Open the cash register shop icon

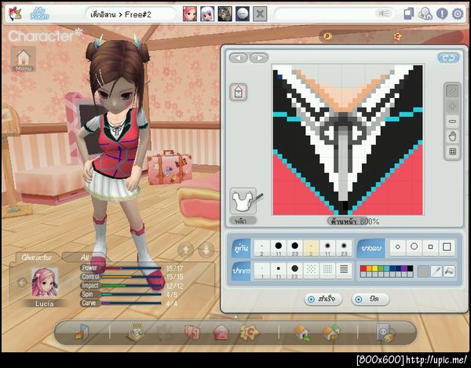coord(135,332)
